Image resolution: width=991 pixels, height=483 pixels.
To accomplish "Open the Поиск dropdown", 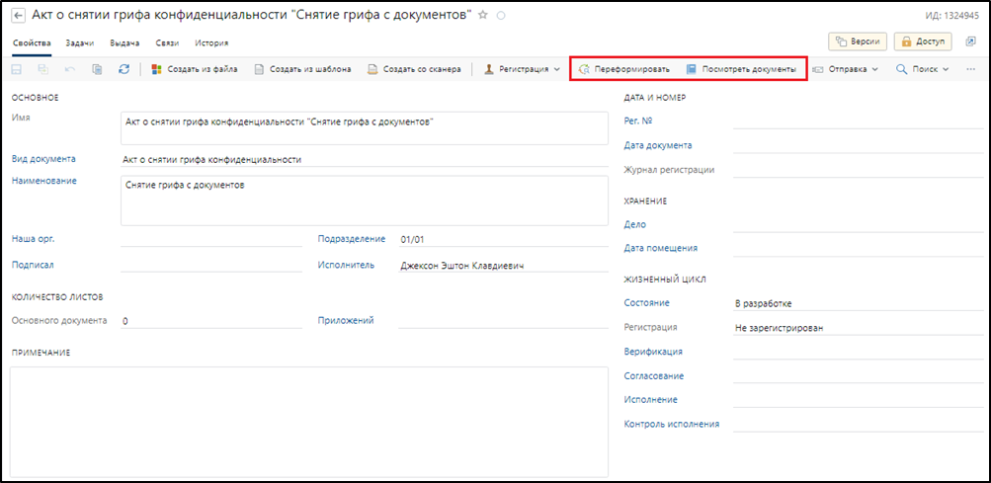I will (922, 70).
